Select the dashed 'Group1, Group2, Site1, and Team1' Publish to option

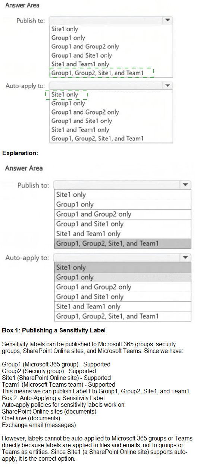click(x=101, y=73)
